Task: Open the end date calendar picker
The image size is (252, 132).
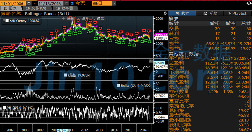Action: [66, 4]
